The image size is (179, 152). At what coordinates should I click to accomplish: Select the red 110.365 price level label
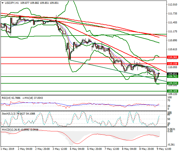(172, 57)
